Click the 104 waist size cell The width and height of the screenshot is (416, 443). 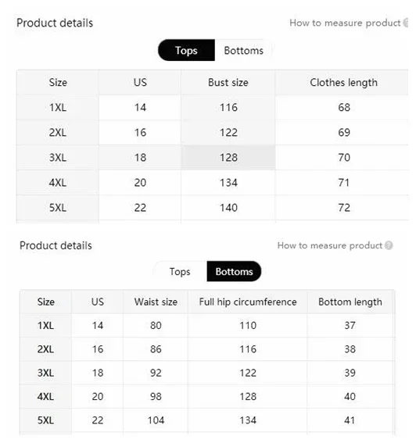pos(156,420)
